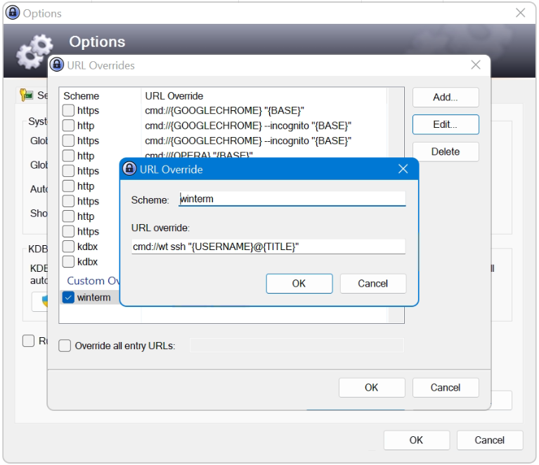Click the KeePass lock icon in URL Override title bar
This screenshot has width=539, height=465.
[x=129, y=169]
